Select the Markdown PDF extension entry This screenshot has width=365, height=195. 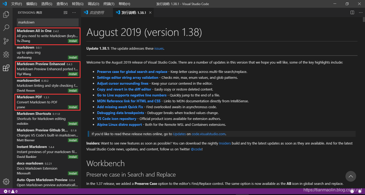coord(47,102)
